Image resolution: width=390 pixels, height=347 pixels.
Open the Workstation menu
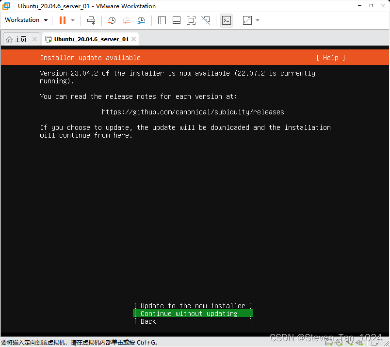click(26, 20)
